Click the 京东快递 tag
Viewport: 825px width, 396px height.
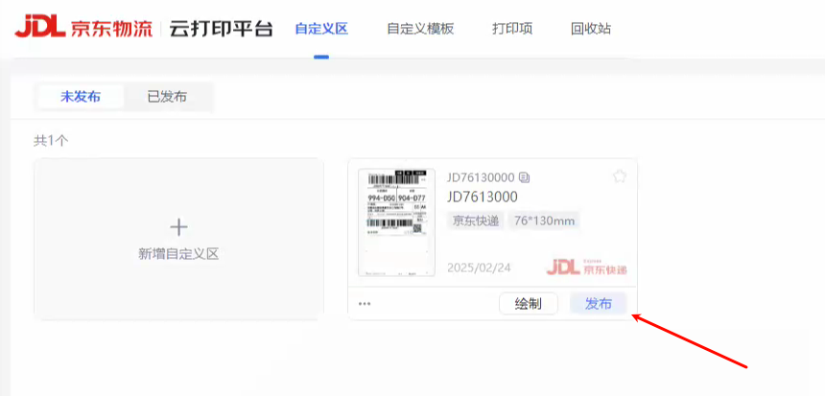(476, 221)
